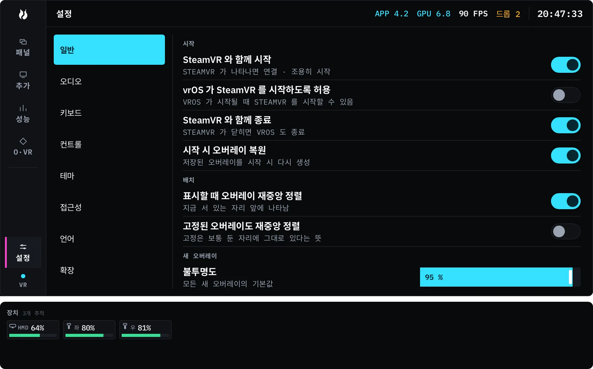Click the 불투명도 95 % opacity slider

coord(500,277)
